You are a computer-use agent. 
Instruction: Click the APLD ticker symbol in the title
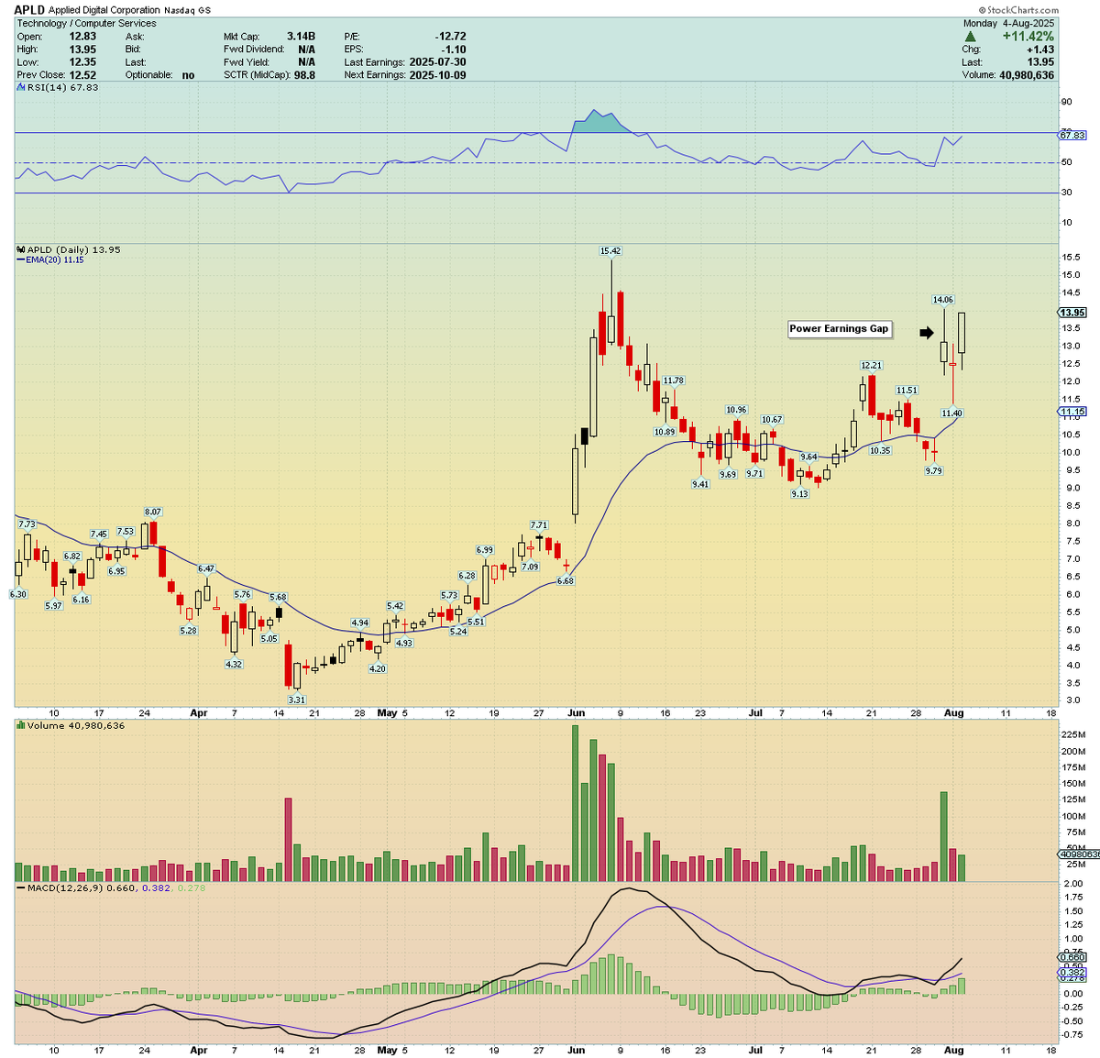coord(29,10)
